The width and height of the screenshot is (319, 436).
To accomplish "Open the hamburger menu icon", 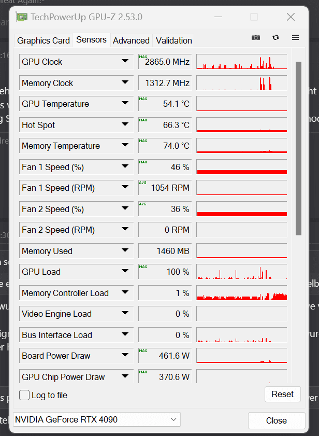I will pos(295,37).
